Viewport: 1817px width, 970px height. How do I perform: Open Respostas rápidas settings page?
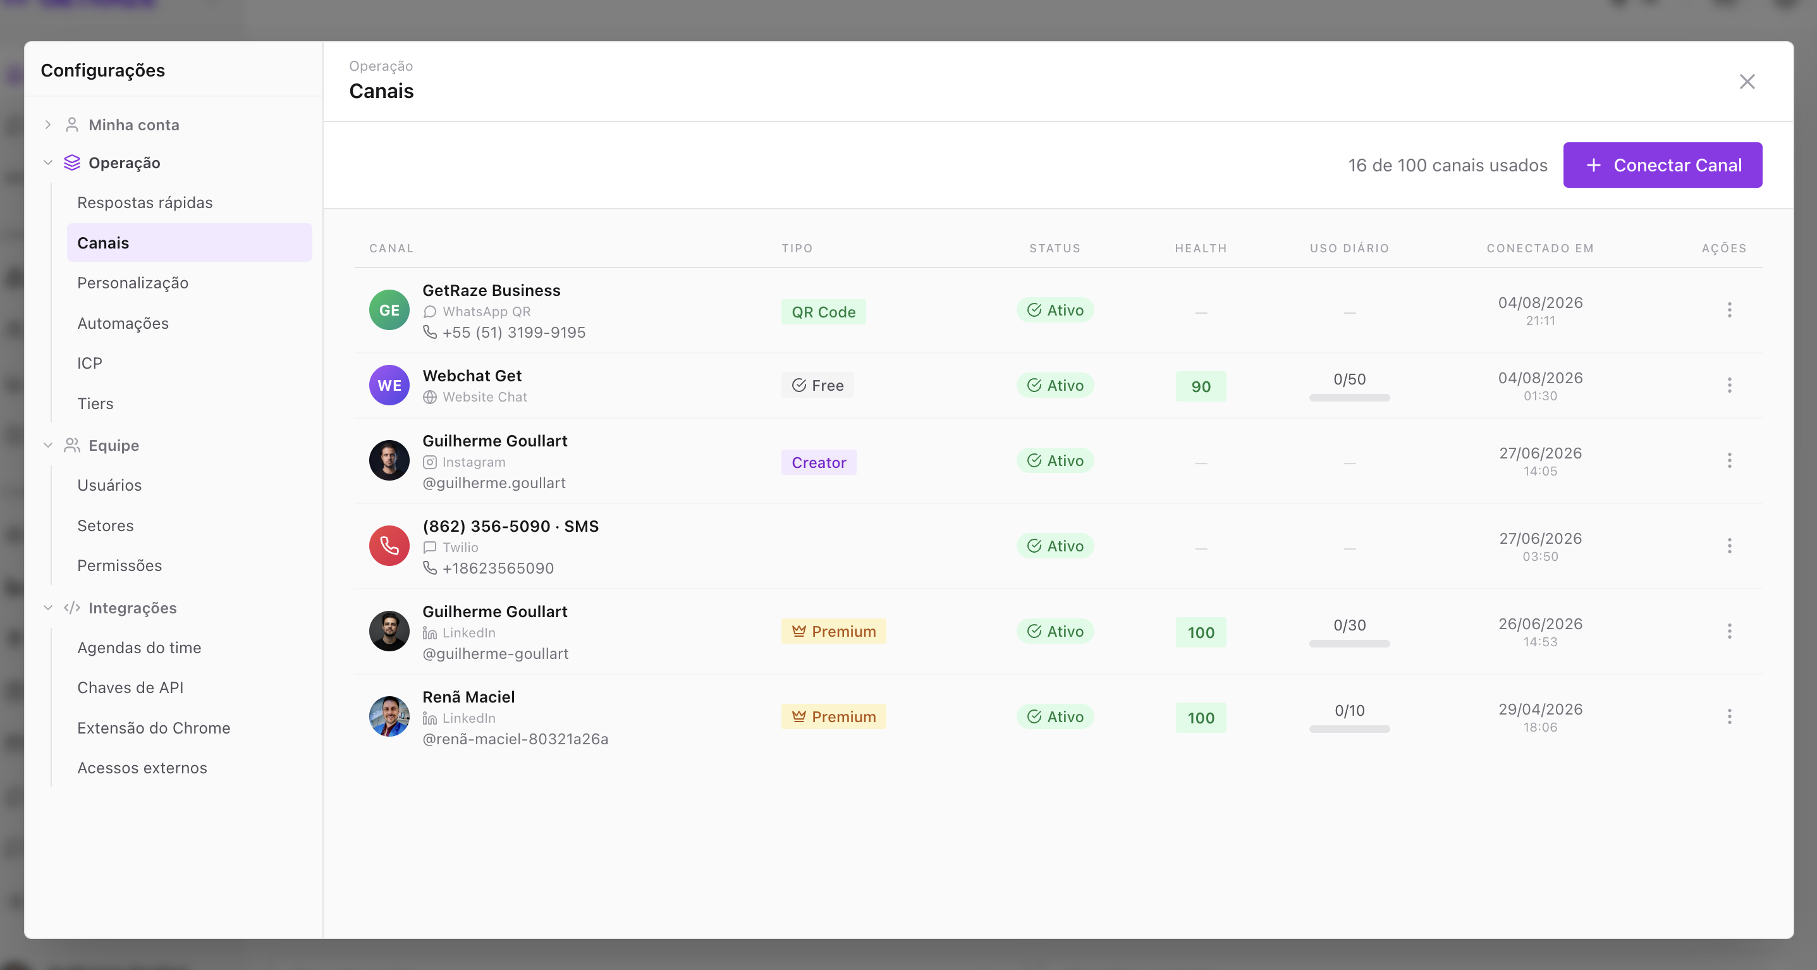pyautogui.click(x=189, y=203)
